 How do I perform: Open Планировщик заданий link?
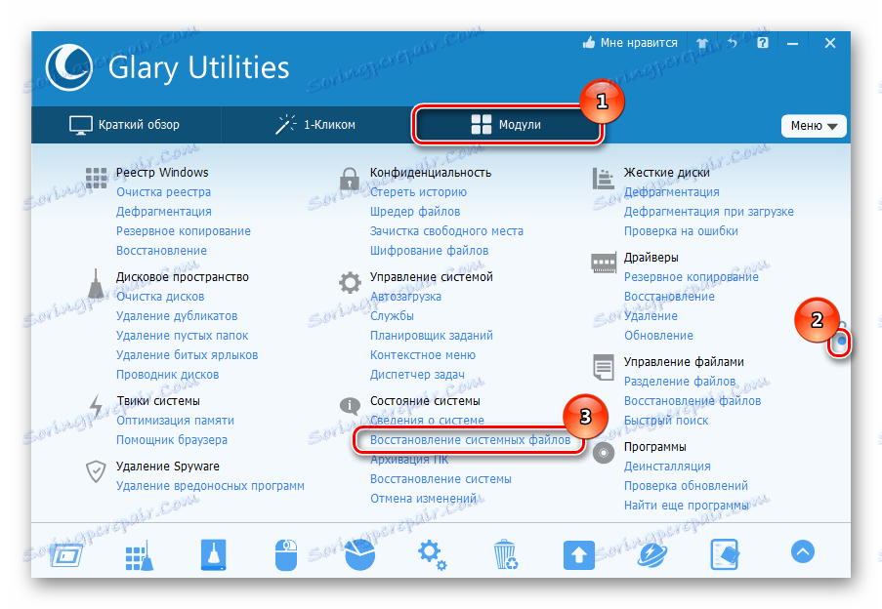(x=431, y=336)
